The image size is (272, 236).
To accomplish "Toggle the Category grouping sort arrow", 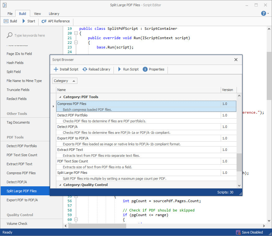I will (74, 81).
